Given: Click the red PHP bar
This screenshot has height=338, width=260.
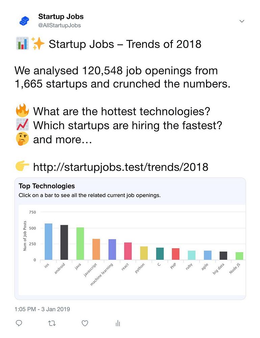Looking at the screenshot, I should click(176, 254).
